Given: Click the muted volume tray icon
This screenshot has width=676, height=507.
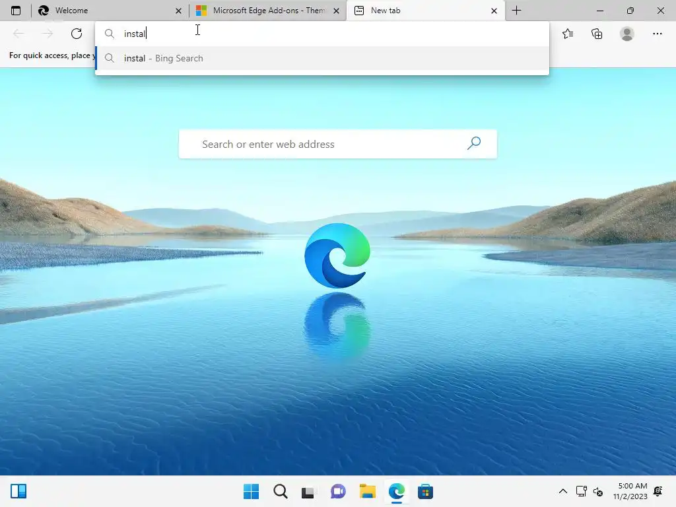Looking at the screenshot, I should pyautogui.click(x=598, y=491).
